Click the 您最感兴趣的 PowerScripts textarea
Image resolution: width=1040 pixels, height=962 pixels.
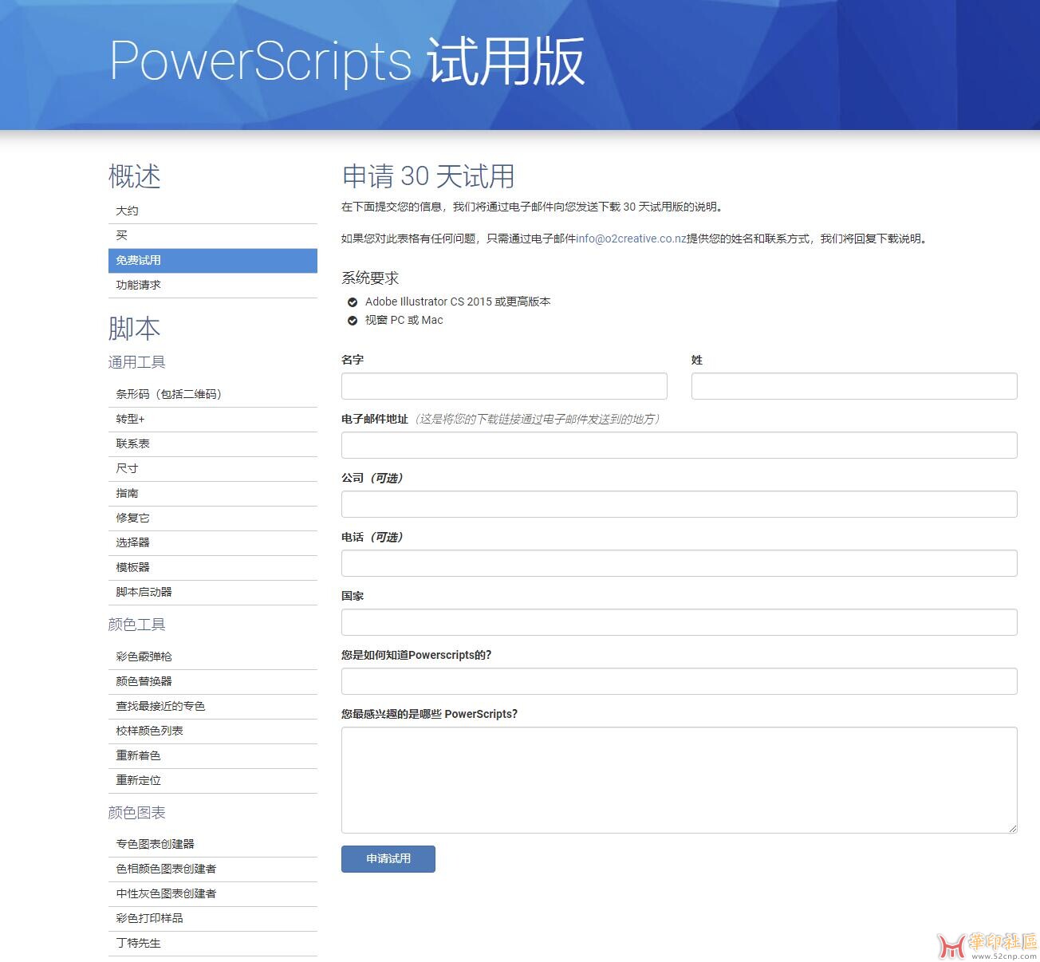pyautogui.click(x=680, y=780)
